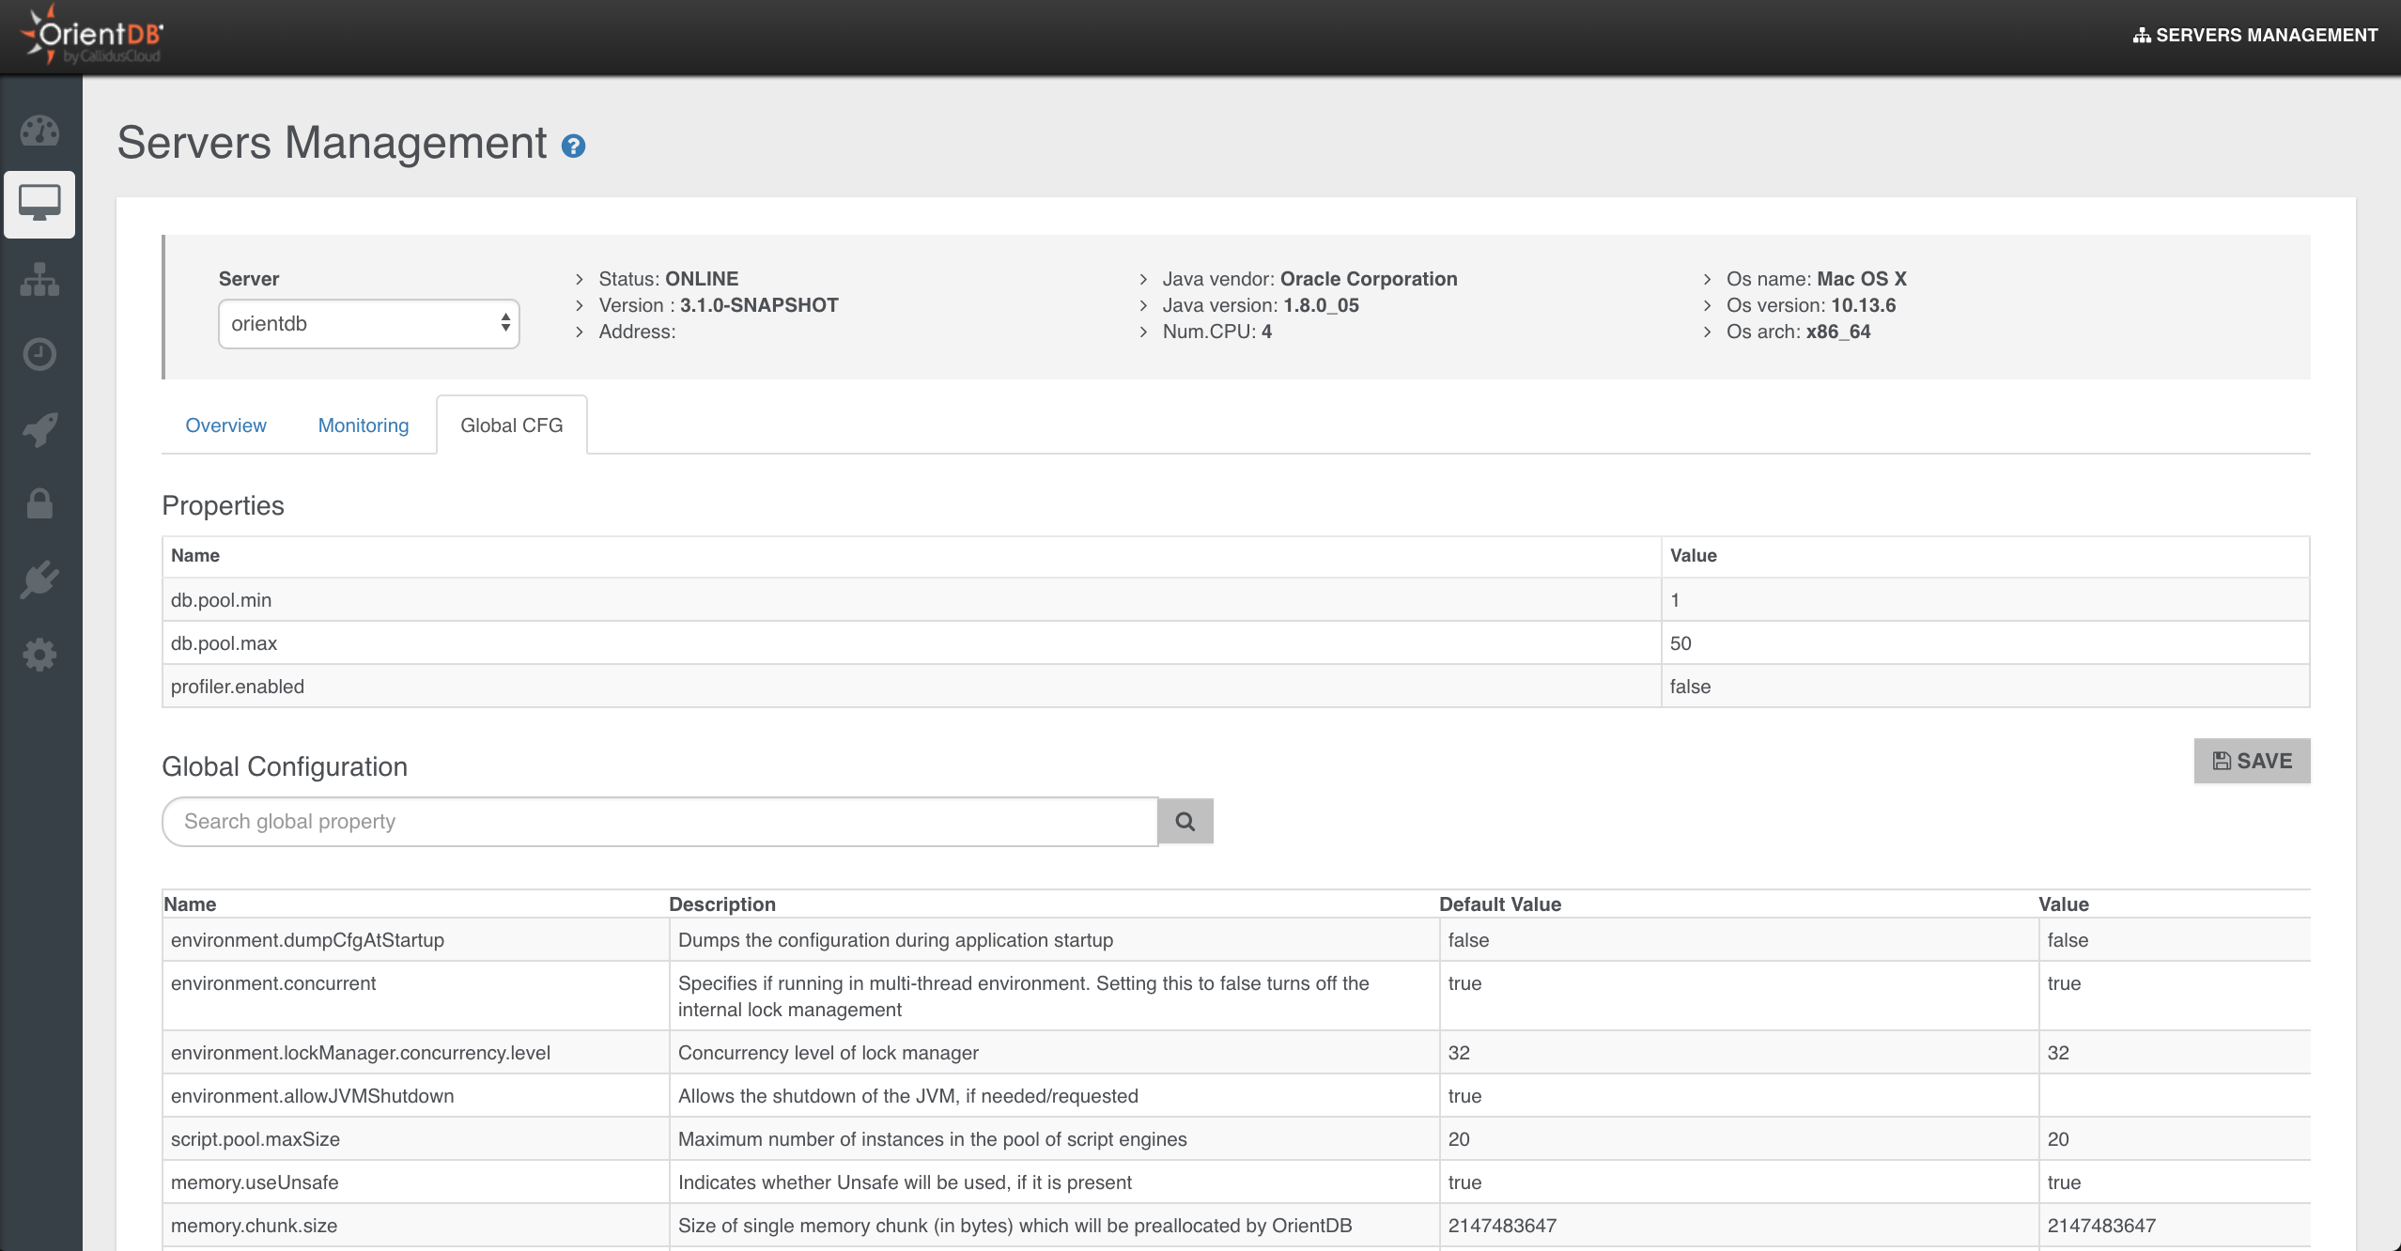The width and height of the screenshot is (2401, 1251).
Task: Click the OrientDB logo
Action: click(92, 36)
